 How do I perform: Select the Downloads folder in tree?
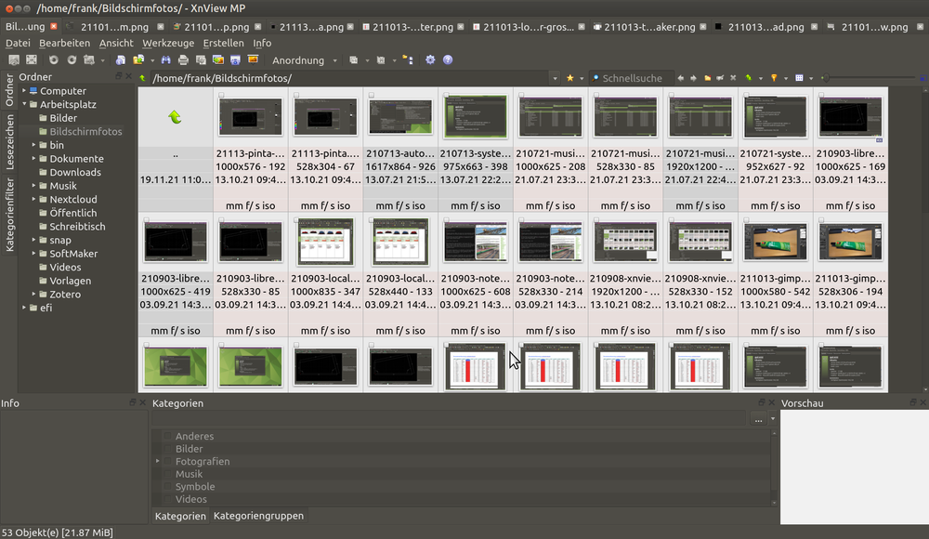[75, 172]
